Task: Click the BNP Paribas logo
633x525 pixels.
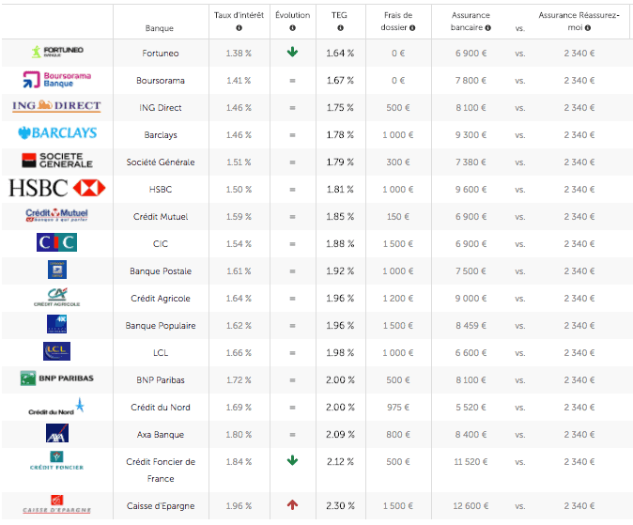Action: coord(56,378)
